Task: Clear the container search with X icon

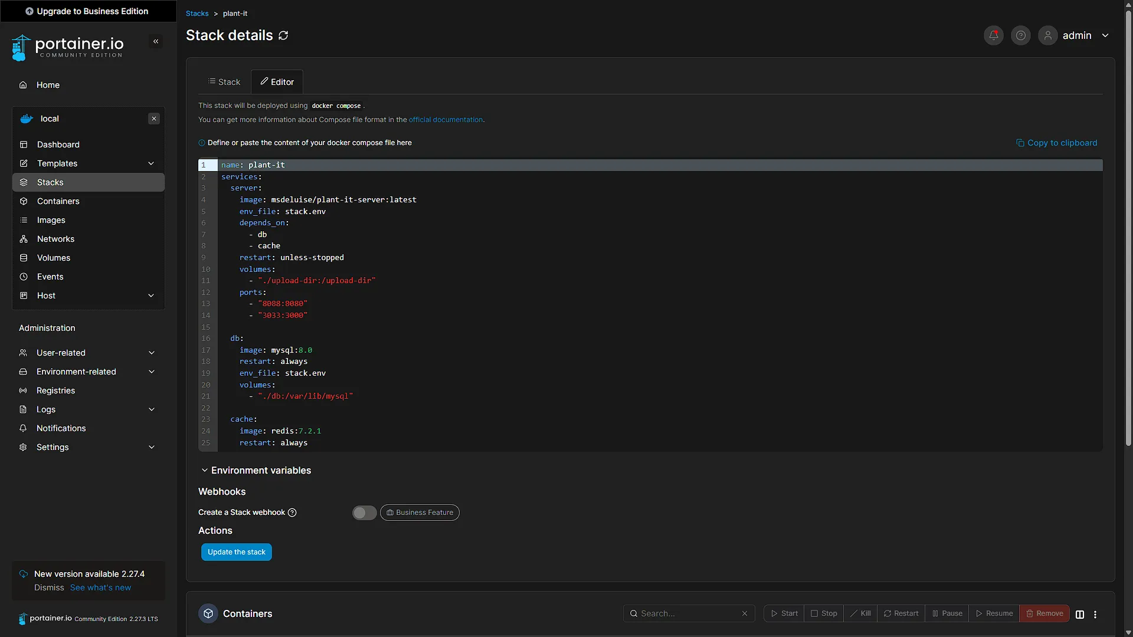Action: pyautogui.click(x=745, y=613)
